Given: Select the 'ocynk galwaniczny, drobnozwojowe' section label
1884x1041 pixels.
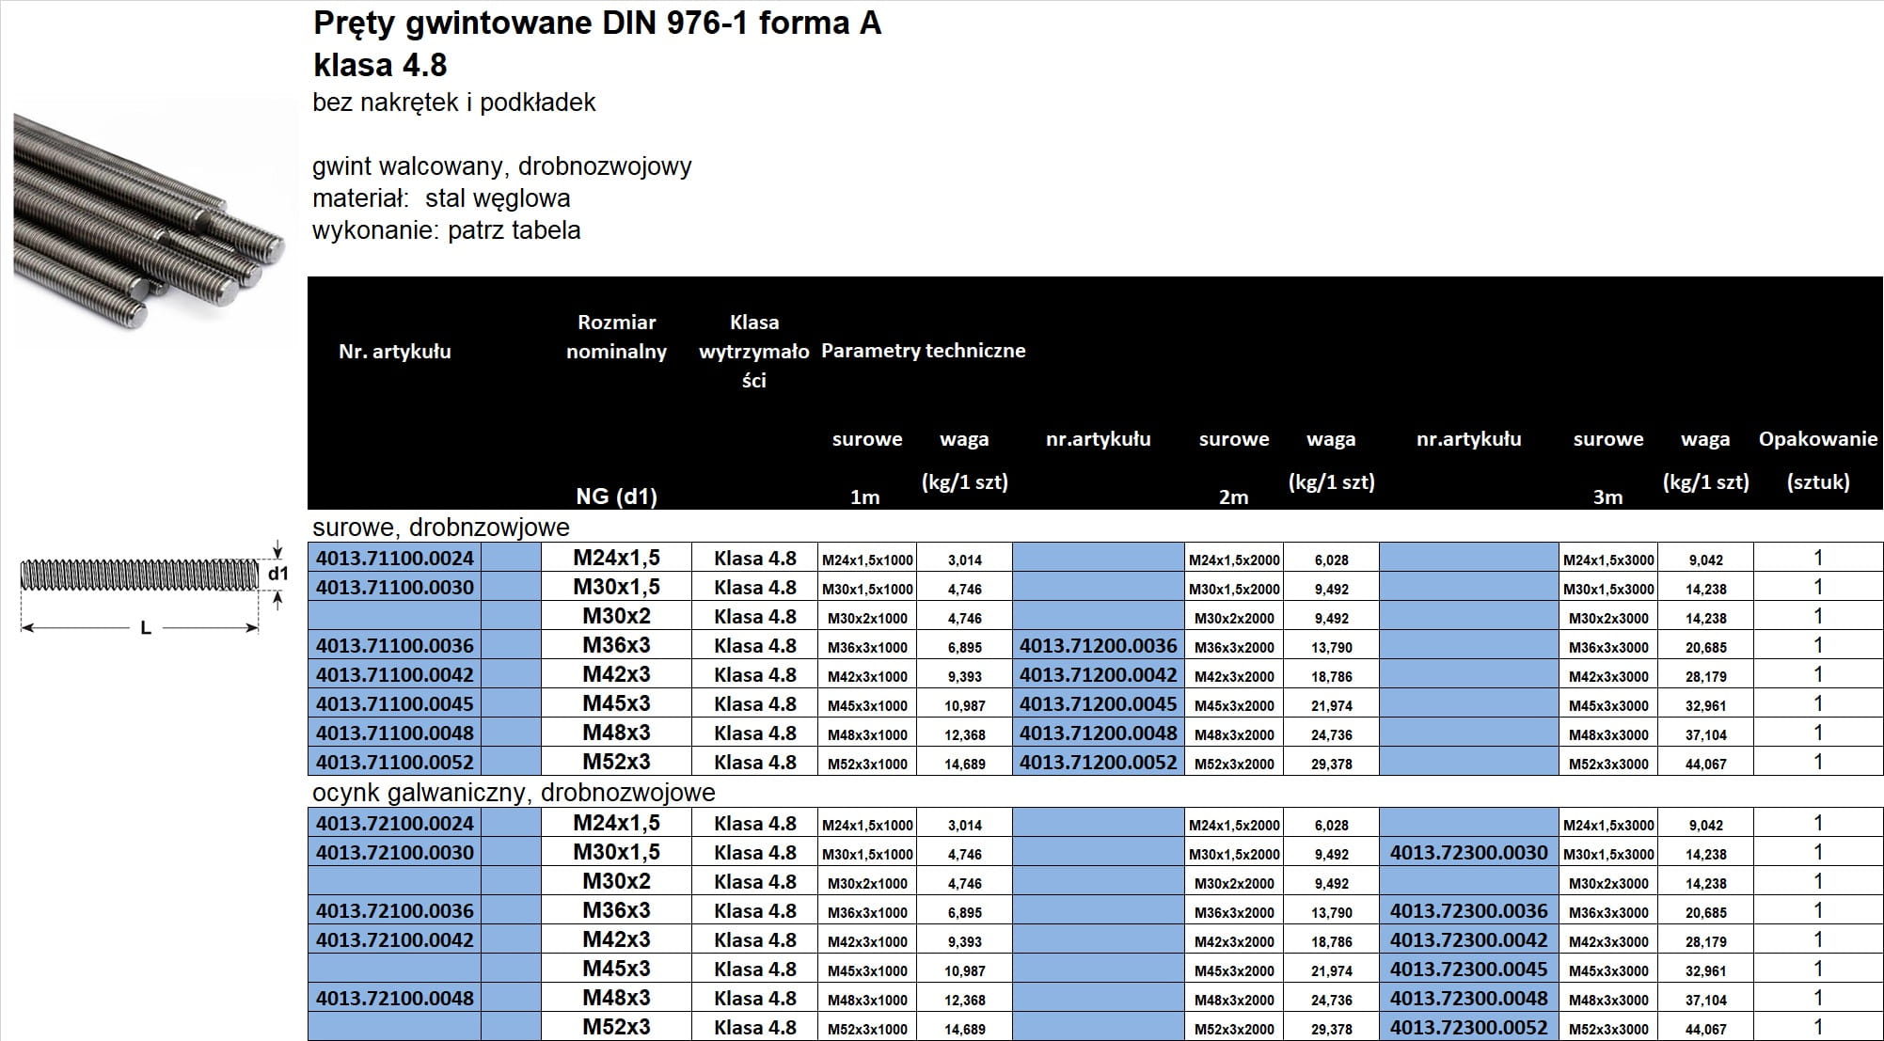Looking at the screenshot, I should 514,793.
